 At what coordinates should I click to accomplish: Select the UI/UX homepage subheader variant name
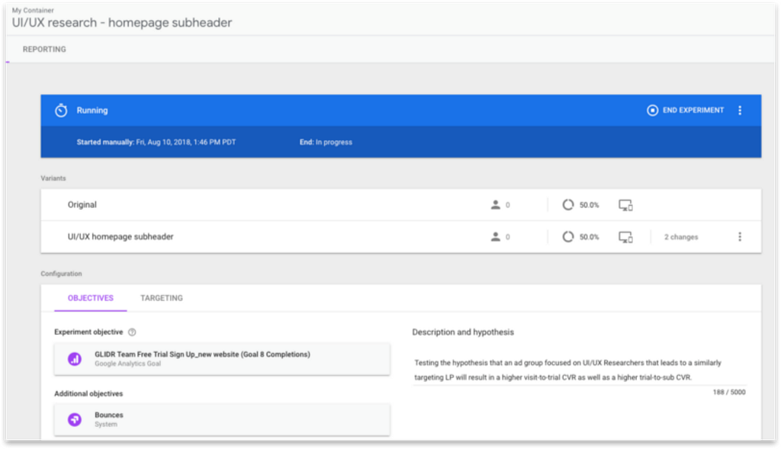tap(121, 236)
